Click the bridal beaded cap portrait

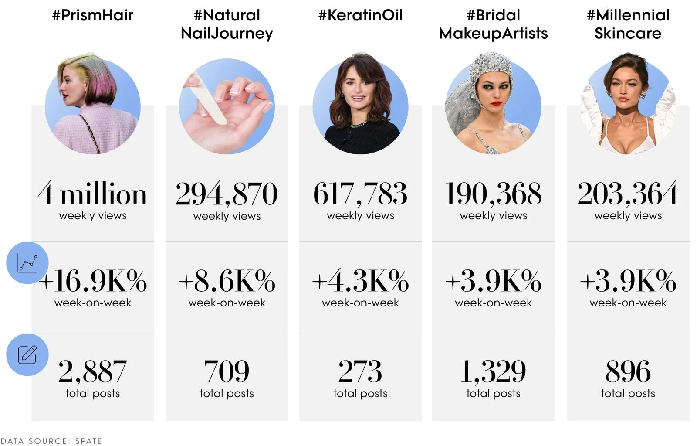[493, 103]
